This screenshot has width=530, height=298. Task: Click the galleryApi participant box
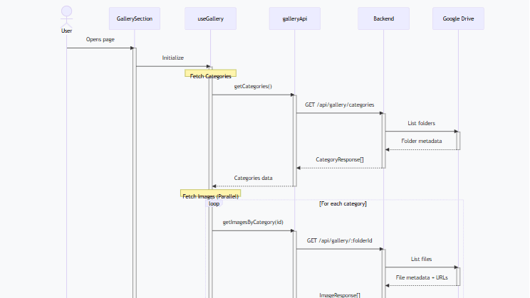click(x=295, y=18)
